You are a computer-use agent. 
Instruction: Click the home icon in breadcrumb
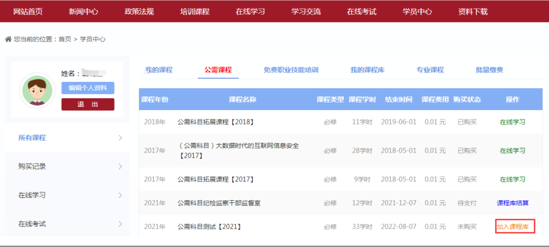click(x=8, y=39)
